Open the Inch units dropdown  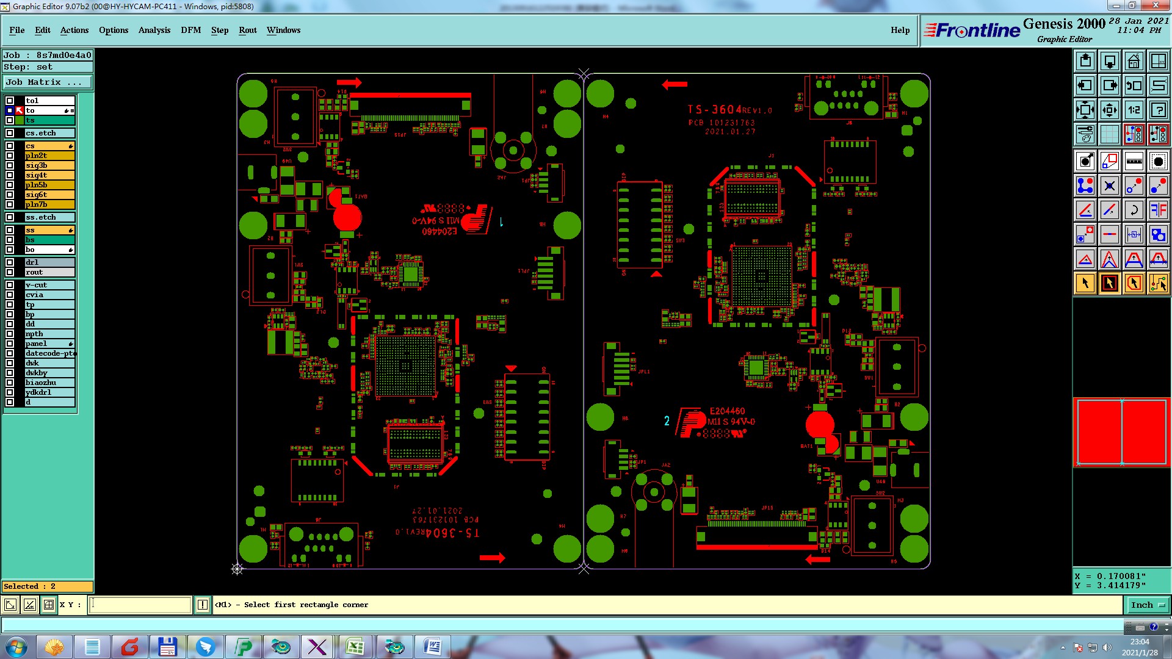[x=1148, y=605]
